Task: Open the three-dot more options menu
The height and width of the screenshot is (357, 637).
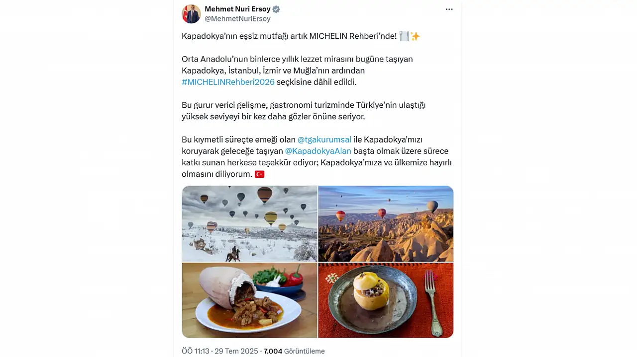Action: pos(449,9)
